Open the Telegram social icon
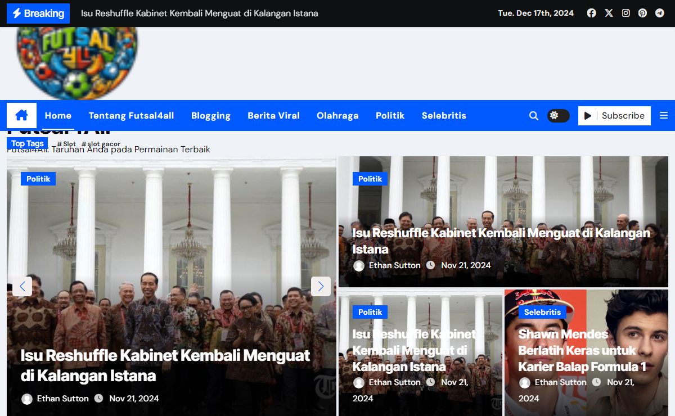Image resolution: width=675 pixels, height=416 pixels. tap(659, 13)
